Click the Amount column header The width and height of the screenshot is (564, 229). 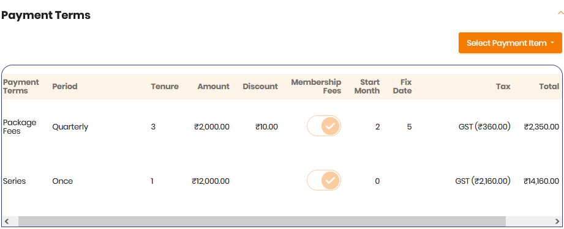click(213, 87)
